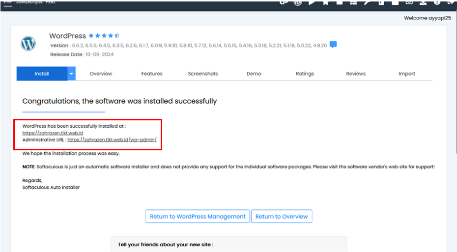Click the wrench icon in top toolbar
457x252 pixels.
click(367, 2)
